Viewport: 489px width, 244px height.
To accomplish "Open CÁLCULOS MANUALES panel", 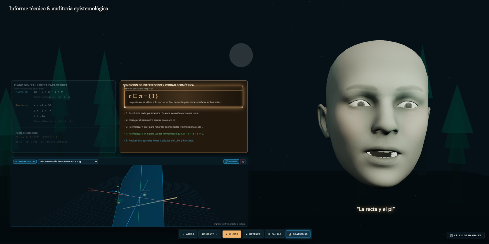I will coord(465,235).
